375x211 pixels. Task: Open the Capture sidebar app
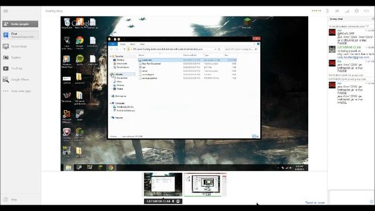click(12, 57)
